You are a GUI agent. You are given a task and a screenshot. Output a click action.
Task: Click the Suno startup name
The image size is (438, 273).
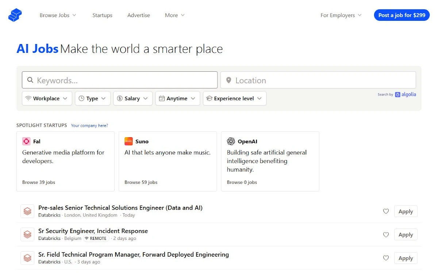(142, 141)
